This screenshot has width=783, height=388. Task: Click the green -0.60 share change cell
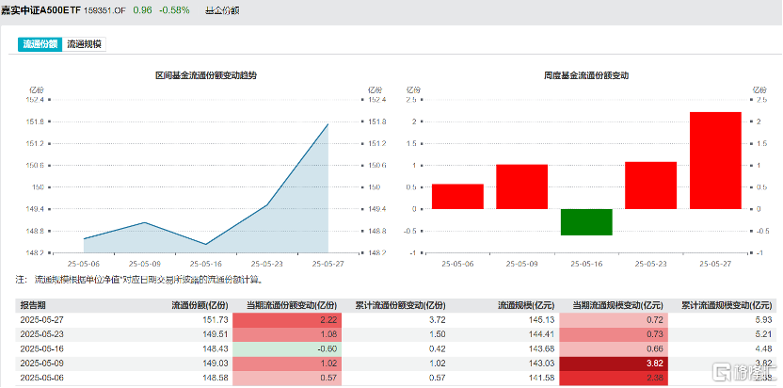click(x=288, y=349)
